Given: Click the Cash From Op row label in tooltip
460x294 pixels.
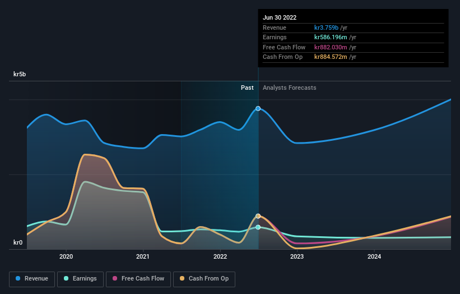Looking at the screenshot, I should [x=282, y=57].
